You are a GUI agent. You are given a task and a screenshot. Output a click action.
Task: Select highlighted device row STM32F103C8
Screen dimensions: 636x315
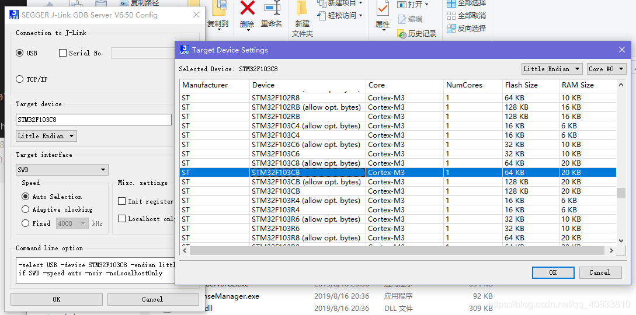pyautogui.click(x=398, y=173)
